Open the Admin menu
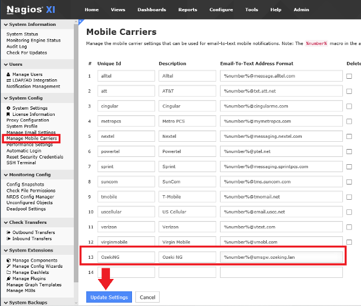This screenshot has height=306, width=361. [x=301, y=10]
